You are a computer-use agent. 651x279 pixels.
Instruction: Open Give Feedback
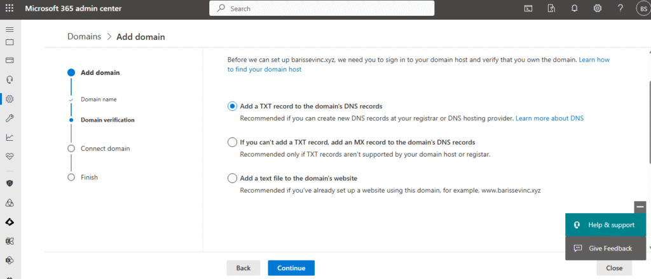(x=605, y=249)
